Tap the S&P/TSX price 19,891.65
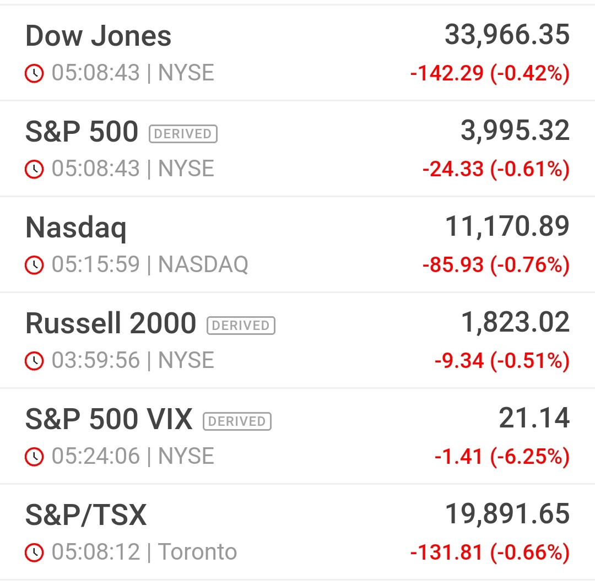 (x=507, y=514)
